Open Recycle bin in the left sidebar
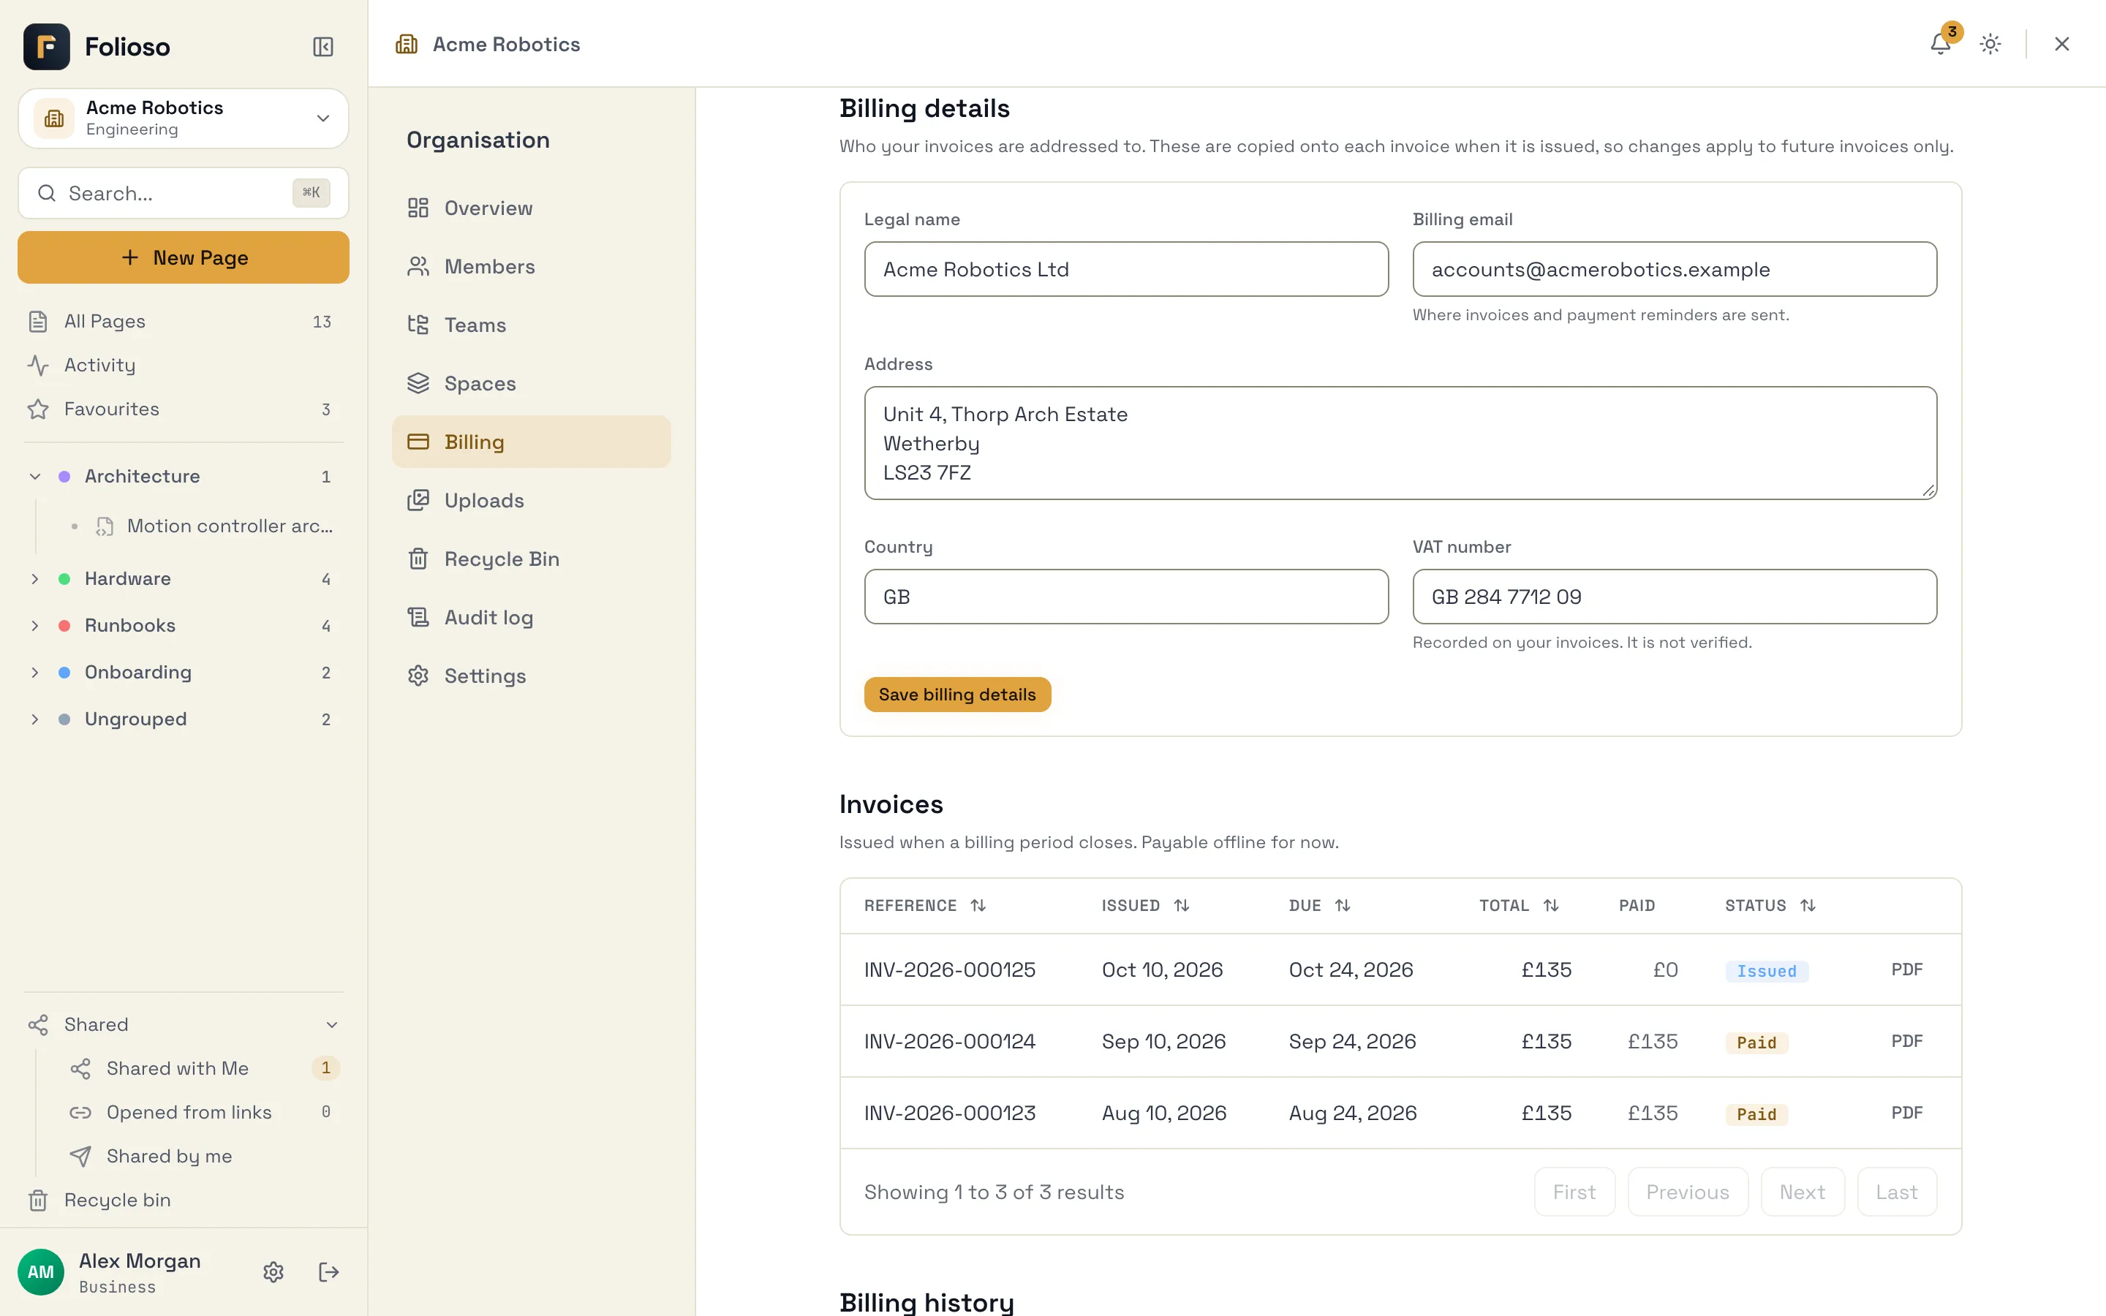2106x1316 pixels. click(183, 1199)
